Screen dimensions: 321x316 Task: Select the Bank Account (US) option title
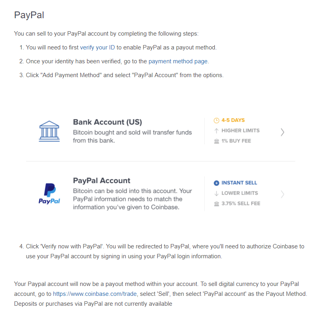click(108, 122)
